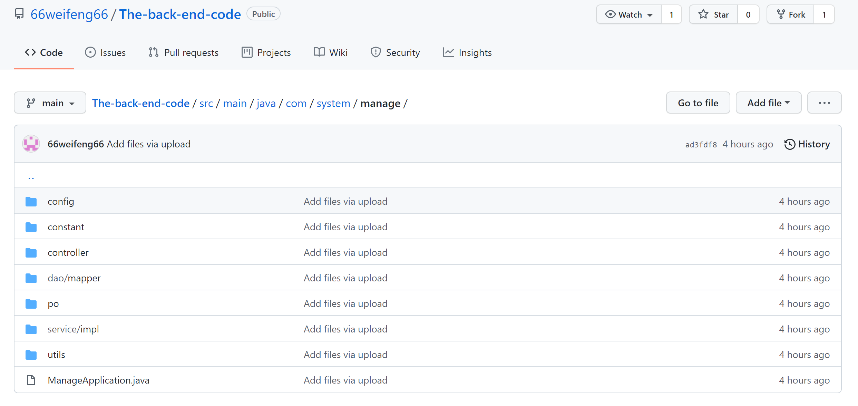Click the utils folder icon
The width and height of the screenshot is (858, 406).
point(31,355)
